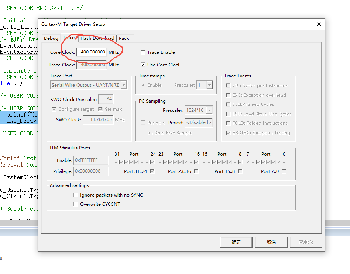Click the ITM Enable value field

click(x=91, y=160)
